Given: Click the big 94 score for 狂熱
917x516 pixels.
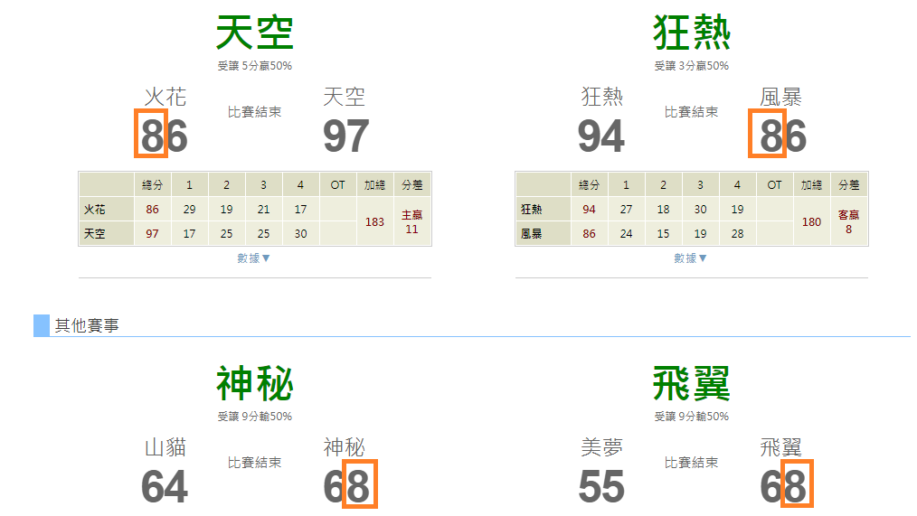Looking at the screenshot, I should tap(601, 136).
